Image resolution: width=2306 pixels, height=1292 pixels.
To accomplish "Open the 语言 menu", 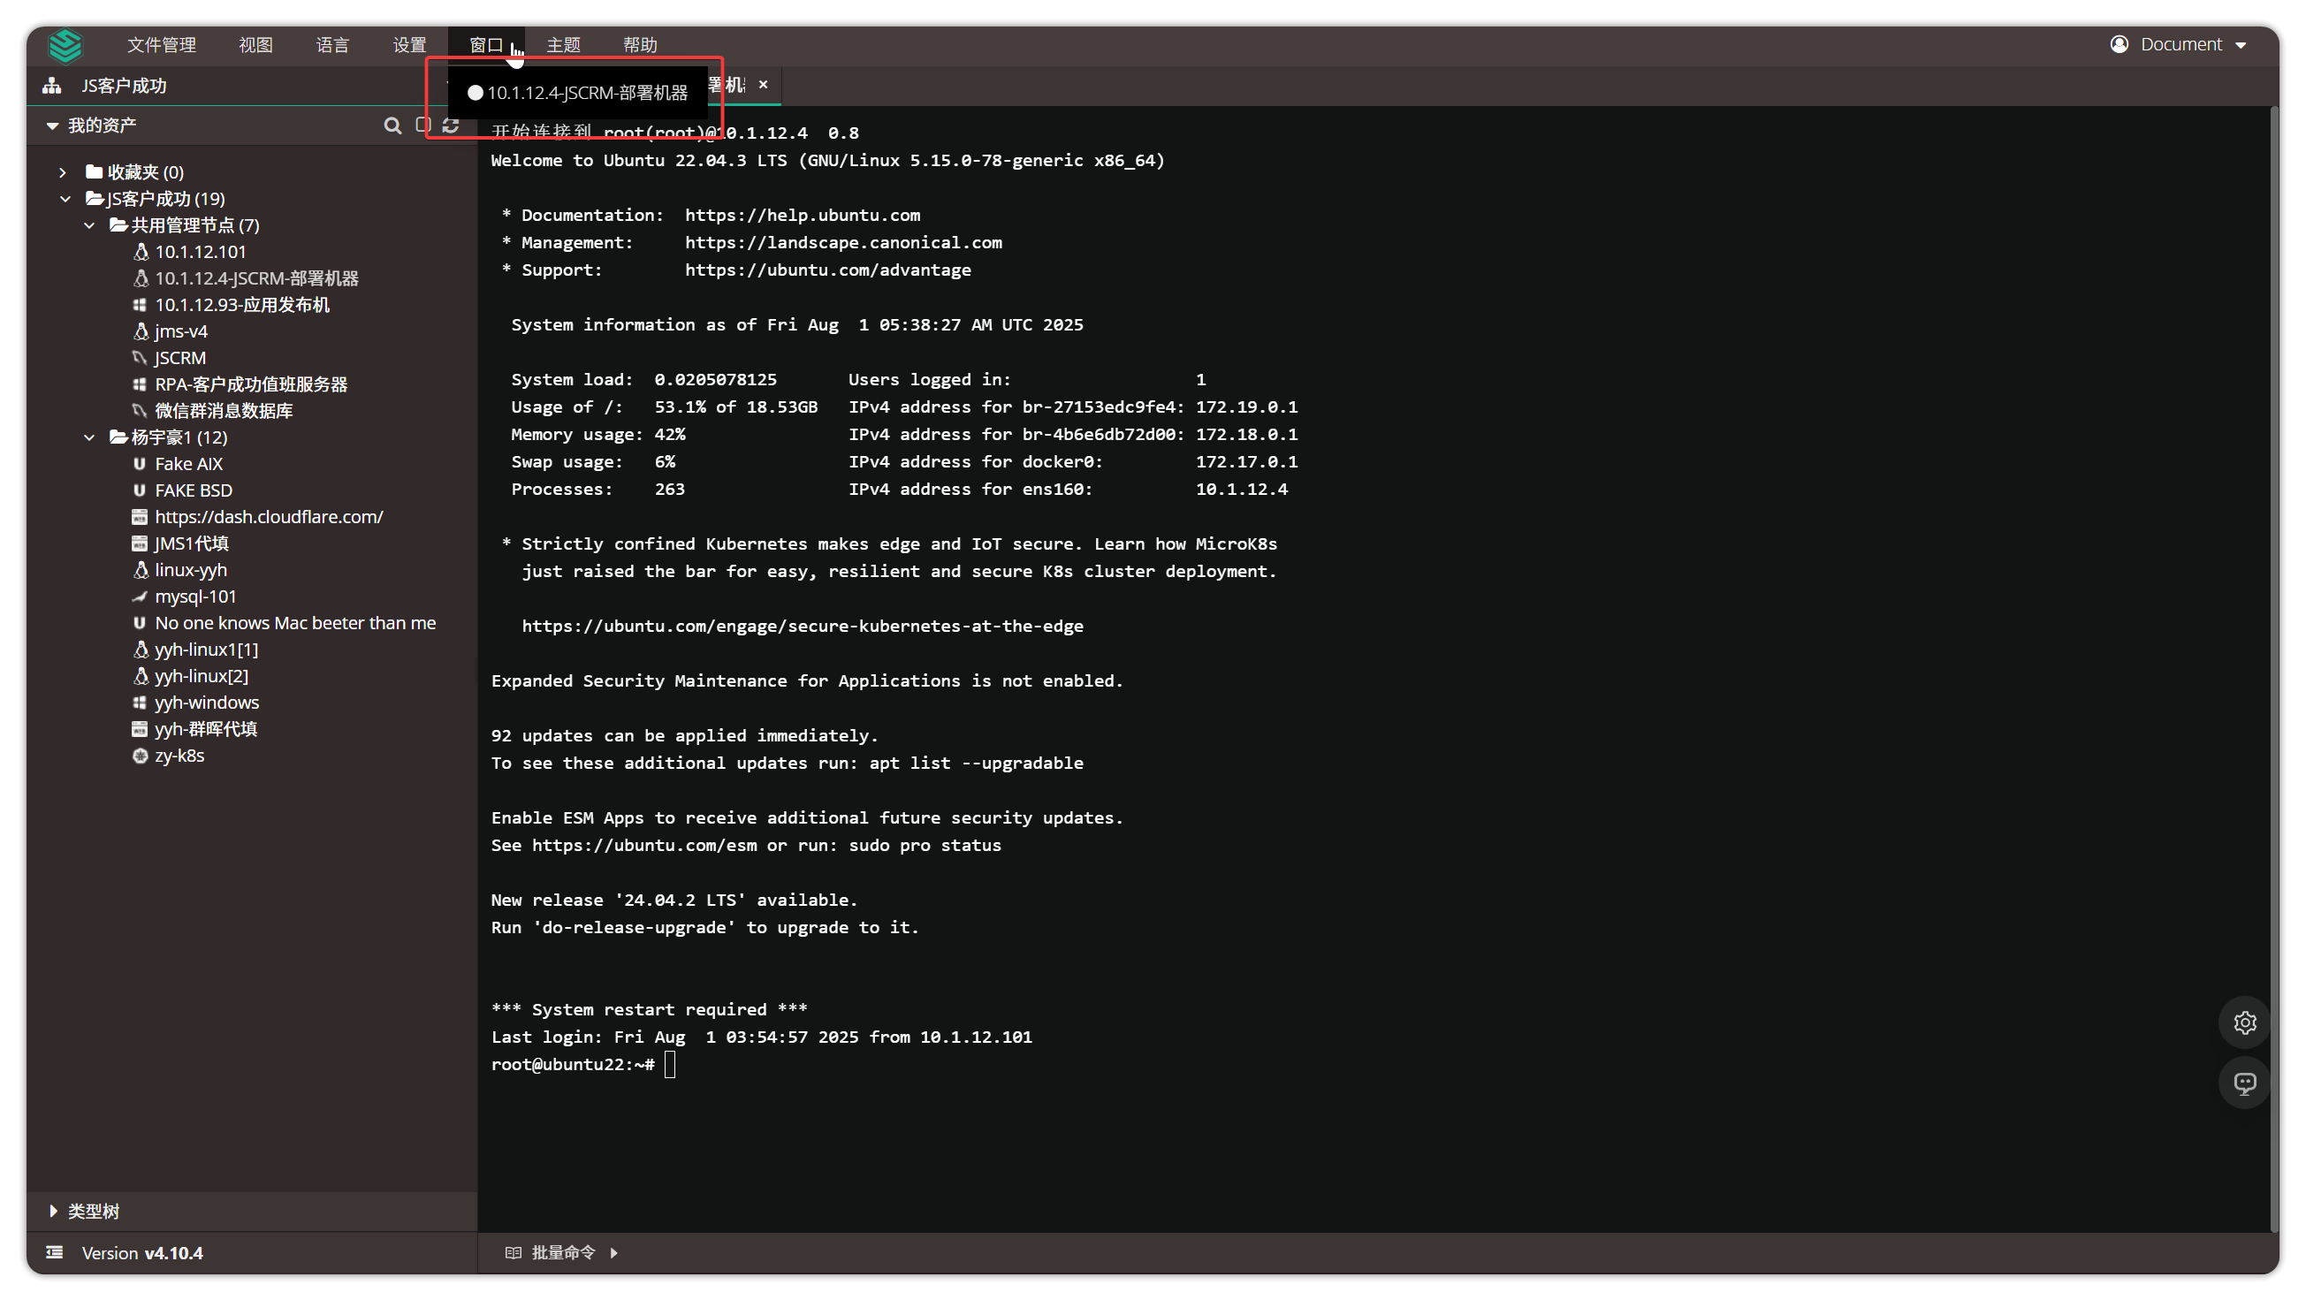I will pos(332,45).
